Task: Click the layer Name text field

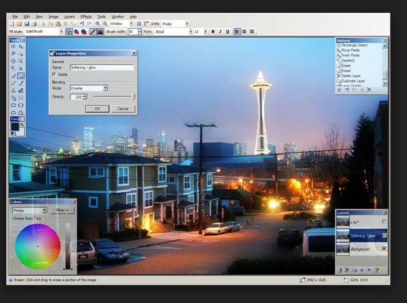Action: pos(102,67)
